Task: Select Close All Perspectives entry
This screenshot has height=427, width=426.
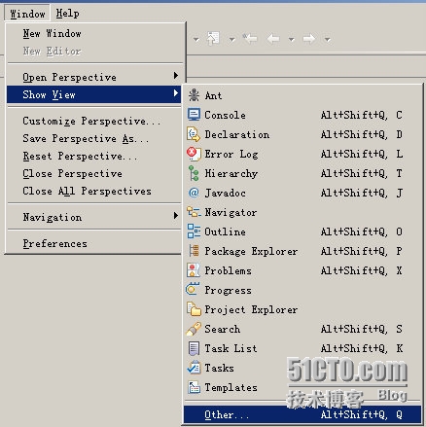Action: [x=94, y=191]
